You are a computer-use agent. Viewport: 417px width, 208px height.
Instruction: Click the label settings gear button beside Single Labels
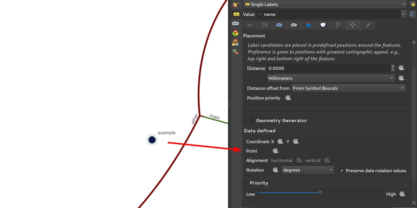pyautogui.click(x=412, y=4)
